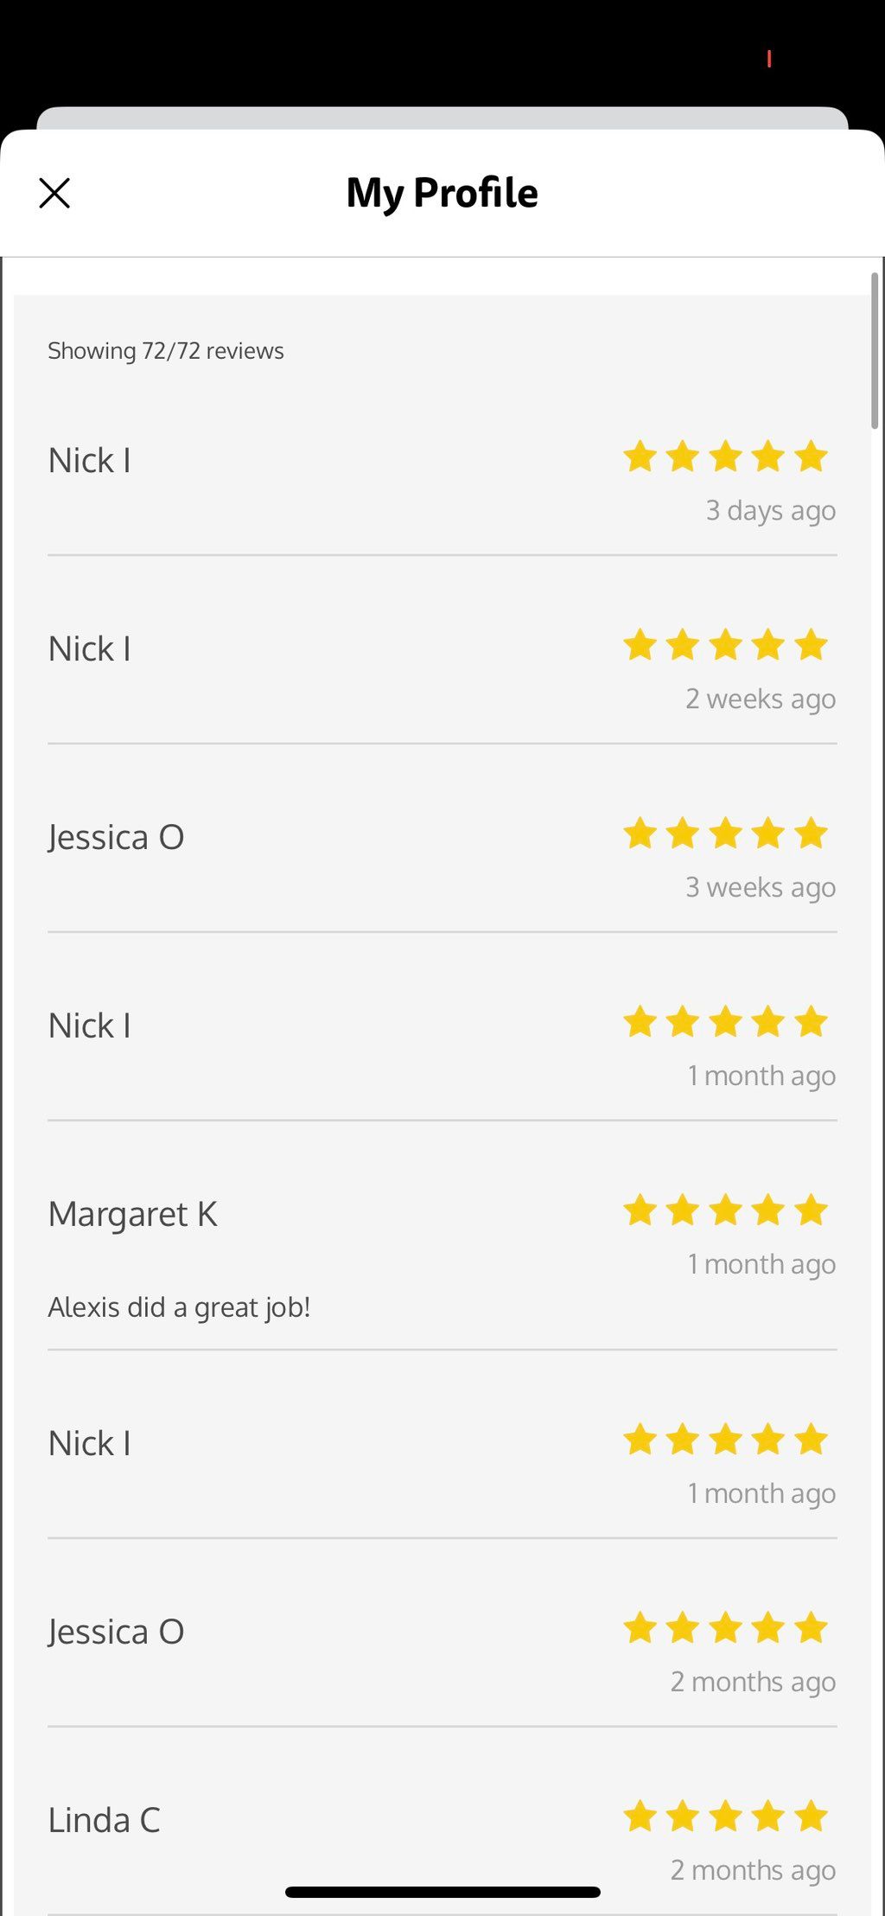Viewport: 885px width, 1916px height.
Task: Click the "Alexis did a great job!" comment
Action: tap(179, 1307)
